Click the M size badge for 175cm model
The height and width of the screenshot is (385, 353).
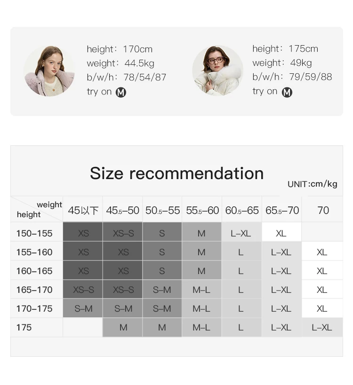pos(287,92)
